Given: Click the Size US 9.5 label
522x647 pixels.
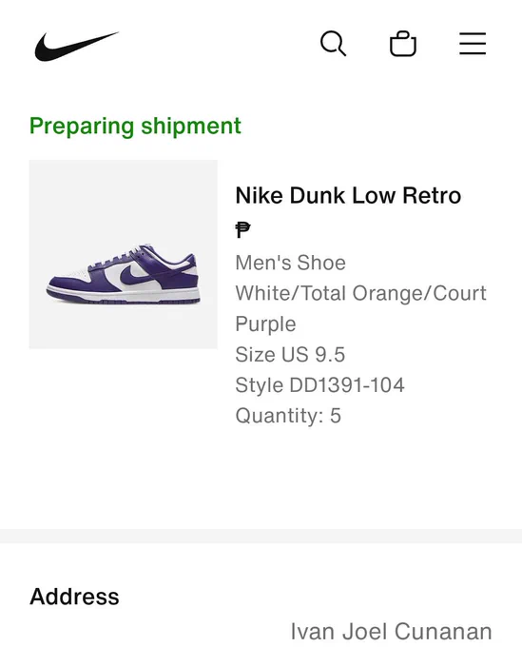Looking at the screenshot, I should [x=290, y=355].
